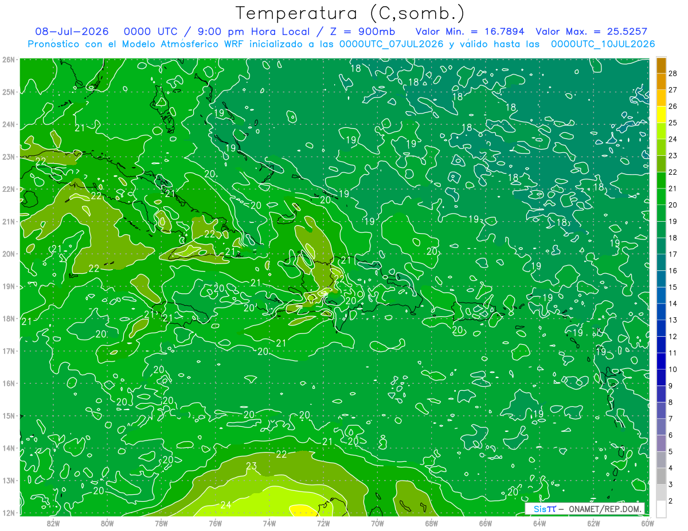Screen dimensions: 688x531
Task: Click legend value "27" on color scale
Action: coord(673,90)
